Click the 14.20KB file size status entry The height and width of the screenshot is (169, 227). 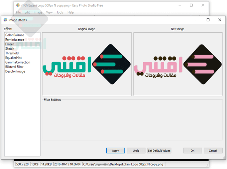pyautogui.click(x=46, y=164)
